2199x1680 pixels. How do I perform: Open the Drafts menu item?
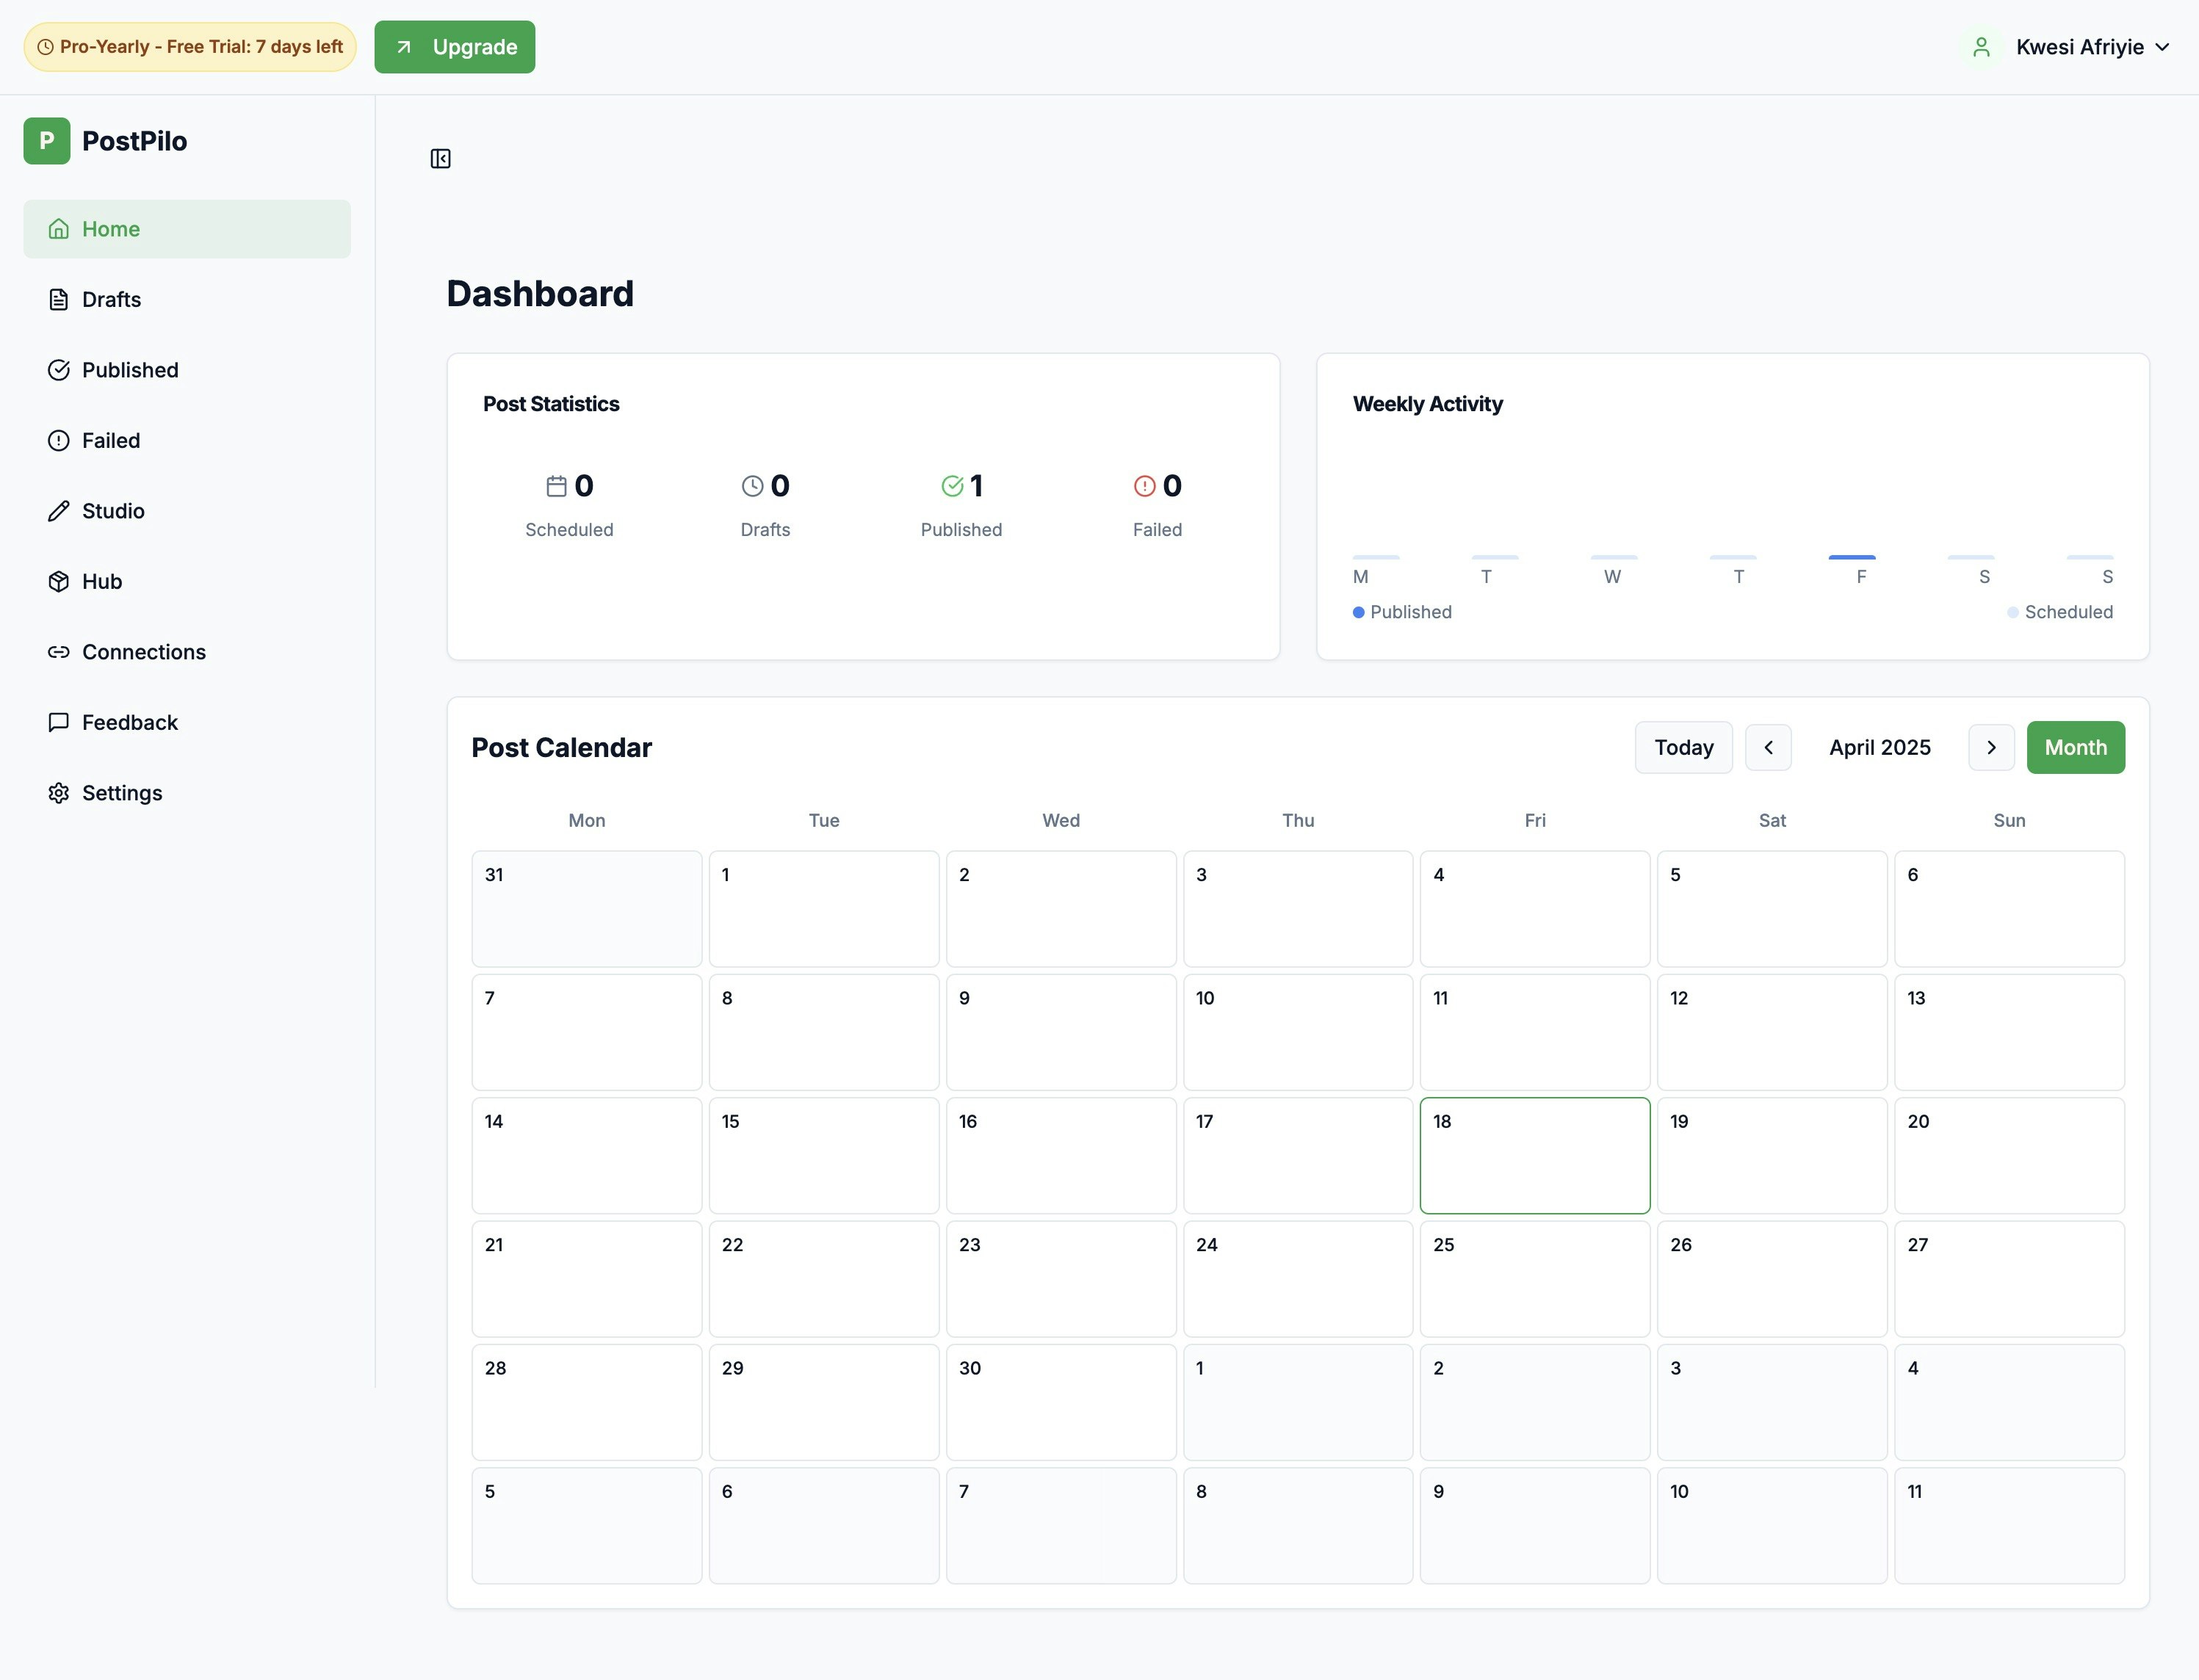(111, 299)
